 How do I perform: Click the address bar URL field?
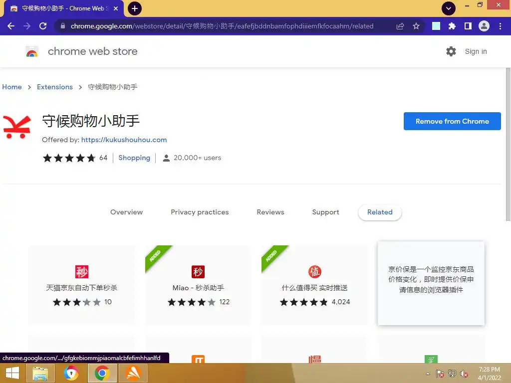tap(222, 26)
